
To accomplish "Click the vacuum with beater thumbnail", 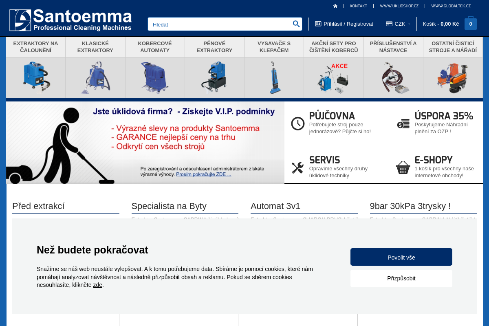I will coord(274,77).
